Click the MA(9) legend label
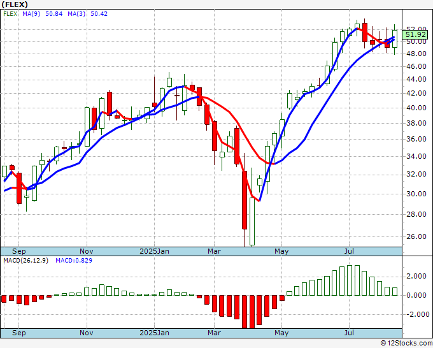The image size is (433, 348). tap(31, 14)
